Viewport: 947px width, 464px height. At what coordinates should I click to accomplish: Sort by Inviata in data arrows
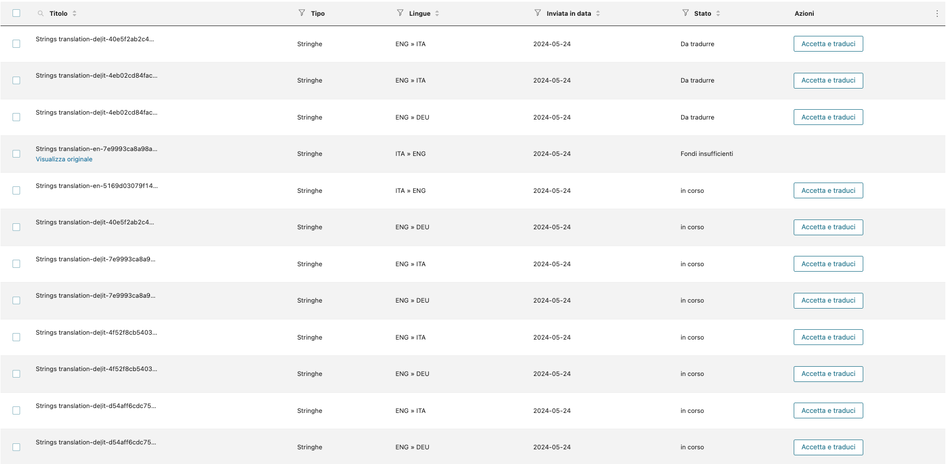(598, 14)
